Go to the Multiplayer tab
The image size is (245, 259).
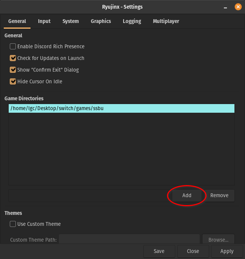(166, 21)
